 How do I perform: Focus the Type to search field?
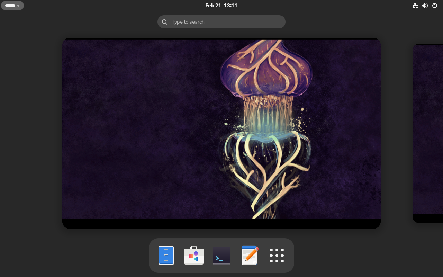(x=221, y=22)
